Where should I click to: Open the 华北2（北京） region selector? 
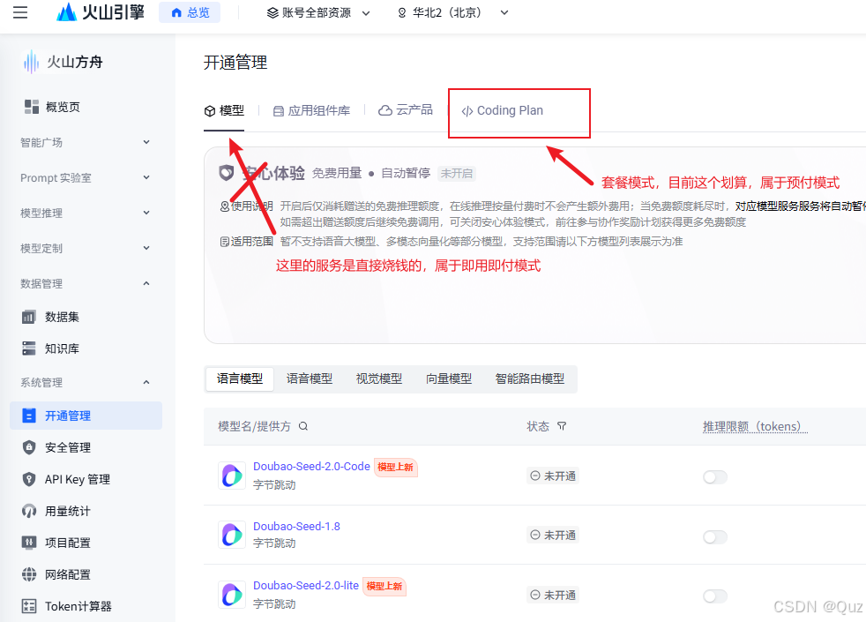click(452, 13)
